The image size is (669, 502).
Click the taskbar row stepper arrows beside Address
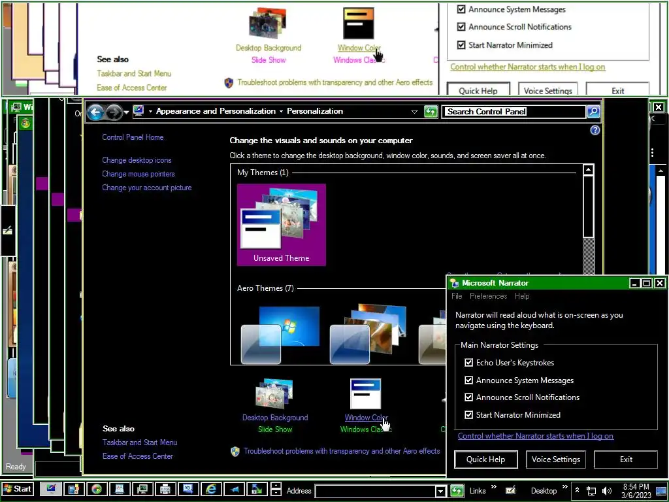coord(276,489)
